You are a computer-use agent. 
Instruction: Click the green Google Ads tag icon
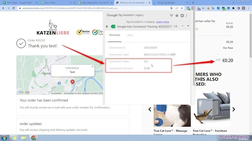(113, 27)
